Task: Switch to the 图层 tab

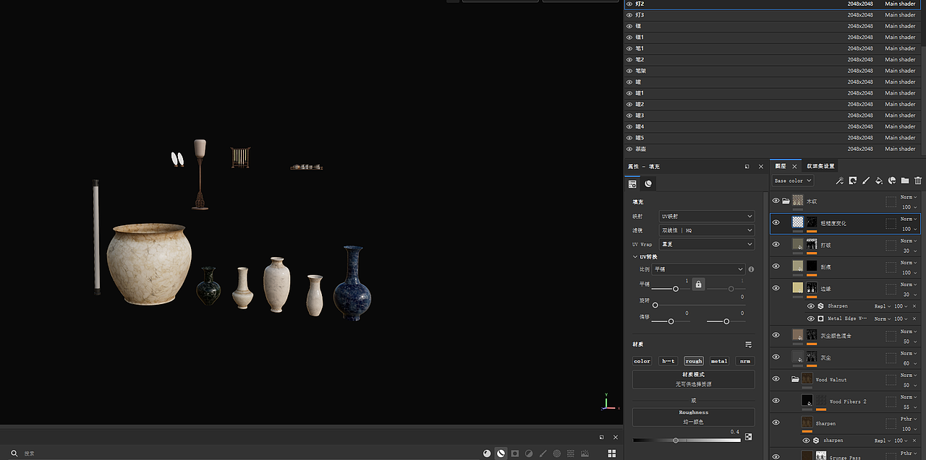Action: (781, 166)
